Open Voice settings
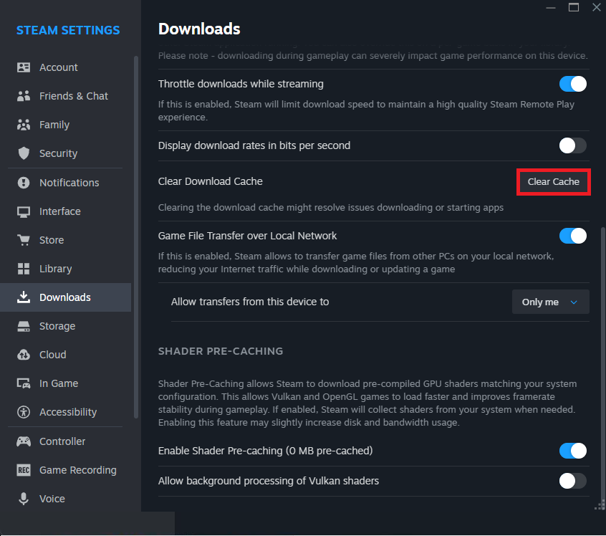 coord(66,499)
